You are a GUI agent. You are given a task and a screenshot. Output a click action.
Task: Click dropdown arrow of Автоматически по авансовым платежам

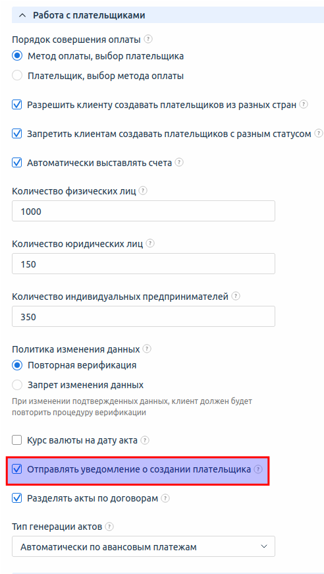point(264,546)
